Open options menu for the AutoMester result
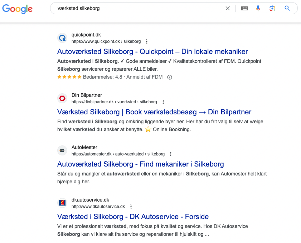Screen dimensions: 301x243 (x=171, y=154)
